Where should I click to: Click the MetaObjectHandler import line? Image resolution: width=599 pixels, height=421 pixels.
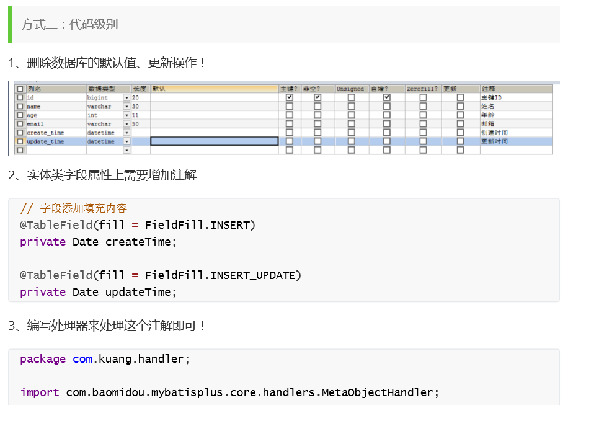pos(229,392)
